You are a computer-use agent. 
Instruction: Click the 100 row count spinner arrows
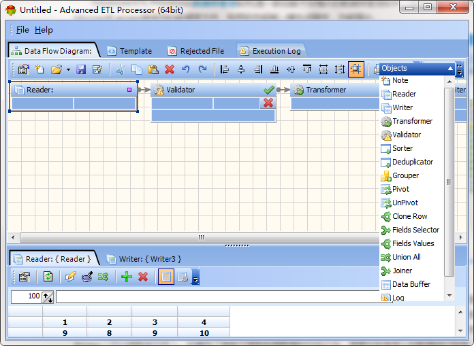tap(48, 297)
